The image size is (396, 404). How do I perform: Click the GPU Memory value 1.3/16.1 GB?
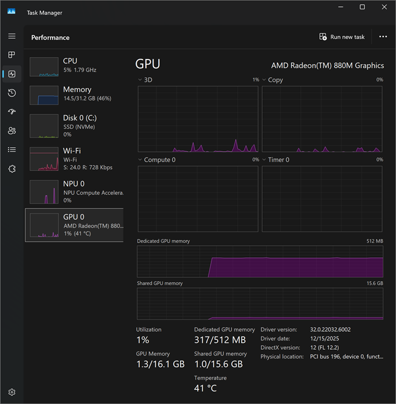point(160,364)
